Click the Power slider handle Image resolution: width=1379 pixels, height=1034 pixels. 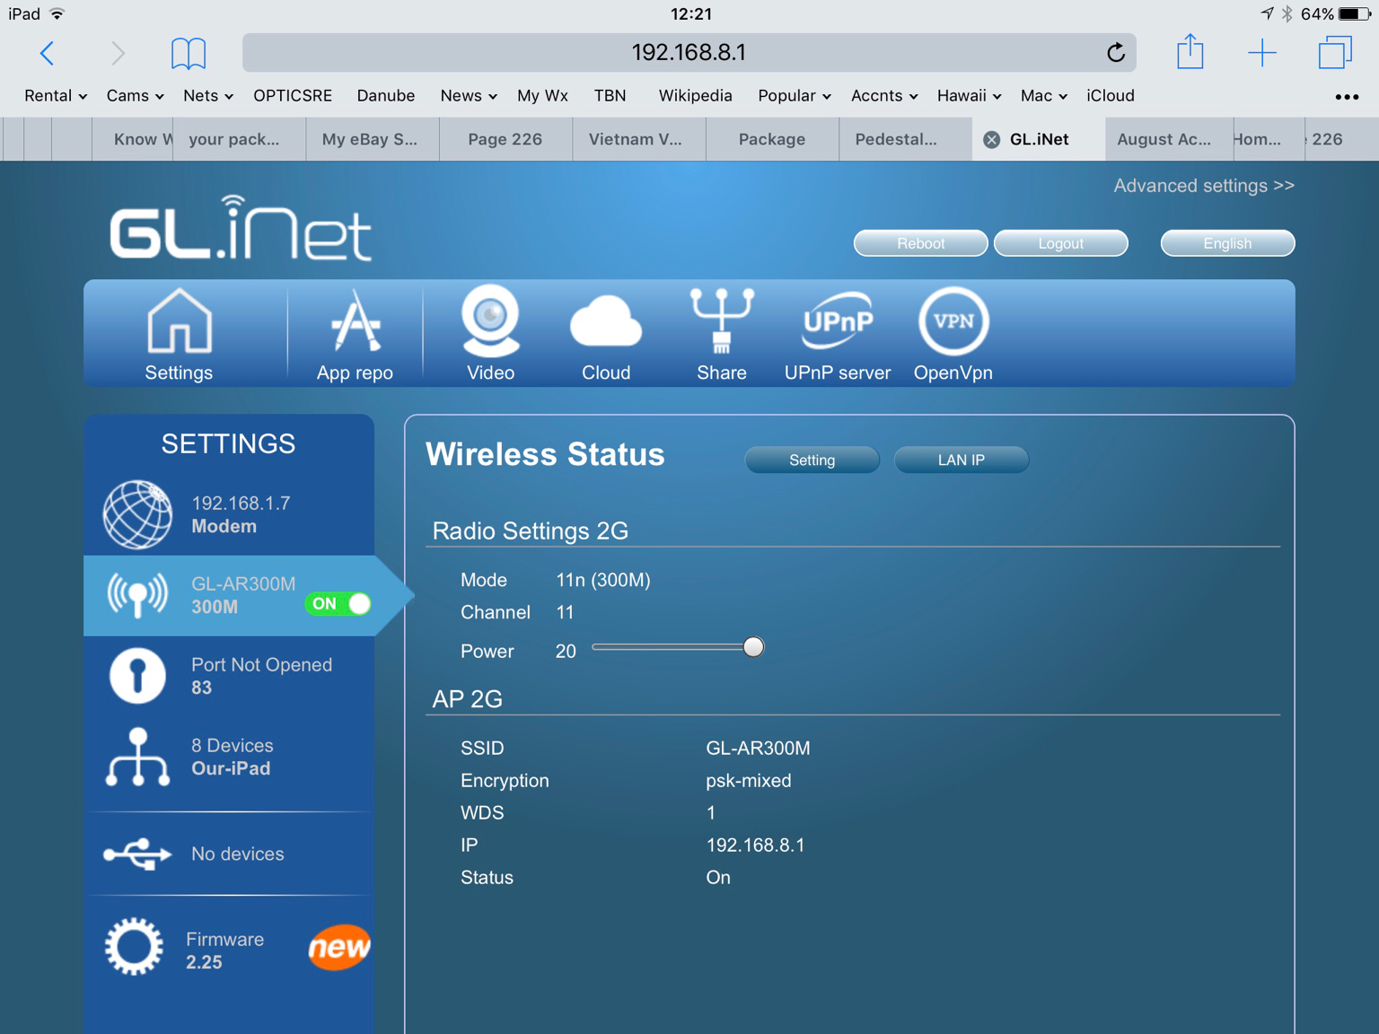click(753, 647)
